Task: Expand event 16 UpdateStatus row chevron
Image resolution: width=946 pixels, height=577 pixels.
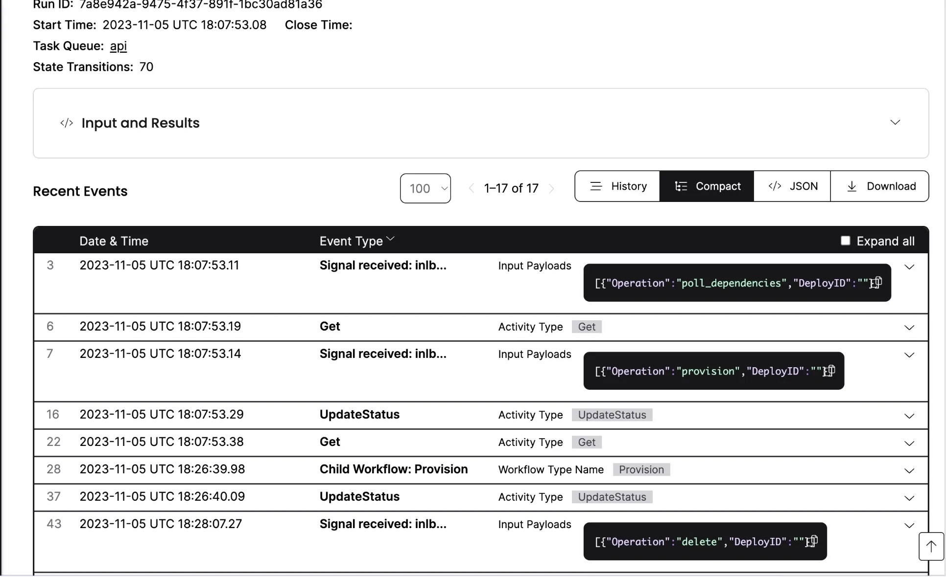Action: (x=909, y=416)
